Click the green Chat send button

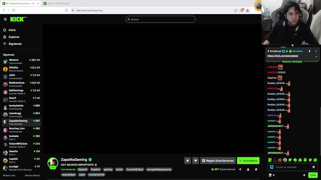click(313, 175)
